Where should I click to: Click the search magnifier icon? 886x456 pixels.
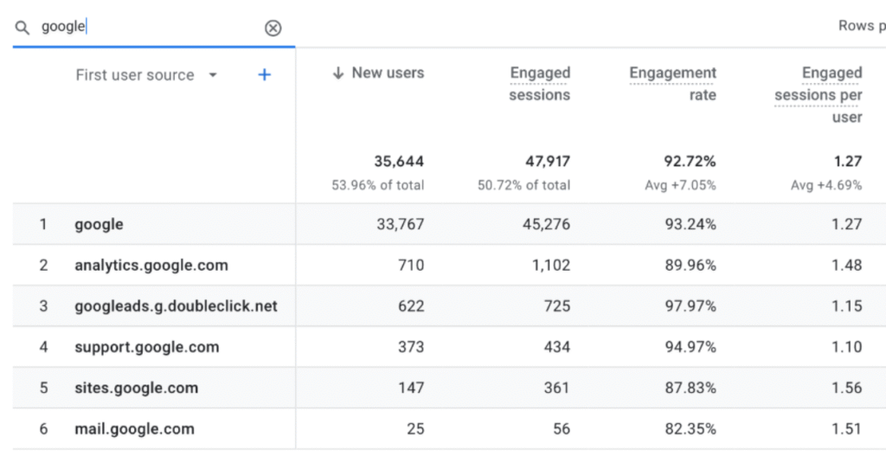pyautogui.click(x=22, y=28)
